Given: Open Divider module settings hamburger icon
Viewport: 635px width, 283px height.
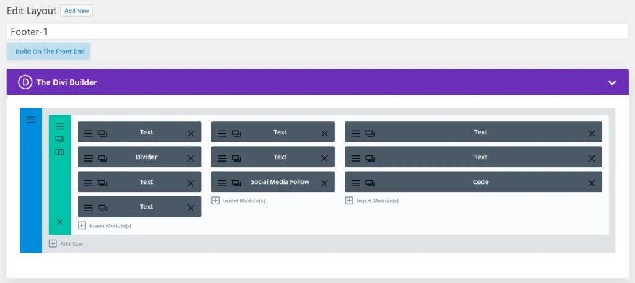Looking at the screenshot, I should (x=88, y=158).
